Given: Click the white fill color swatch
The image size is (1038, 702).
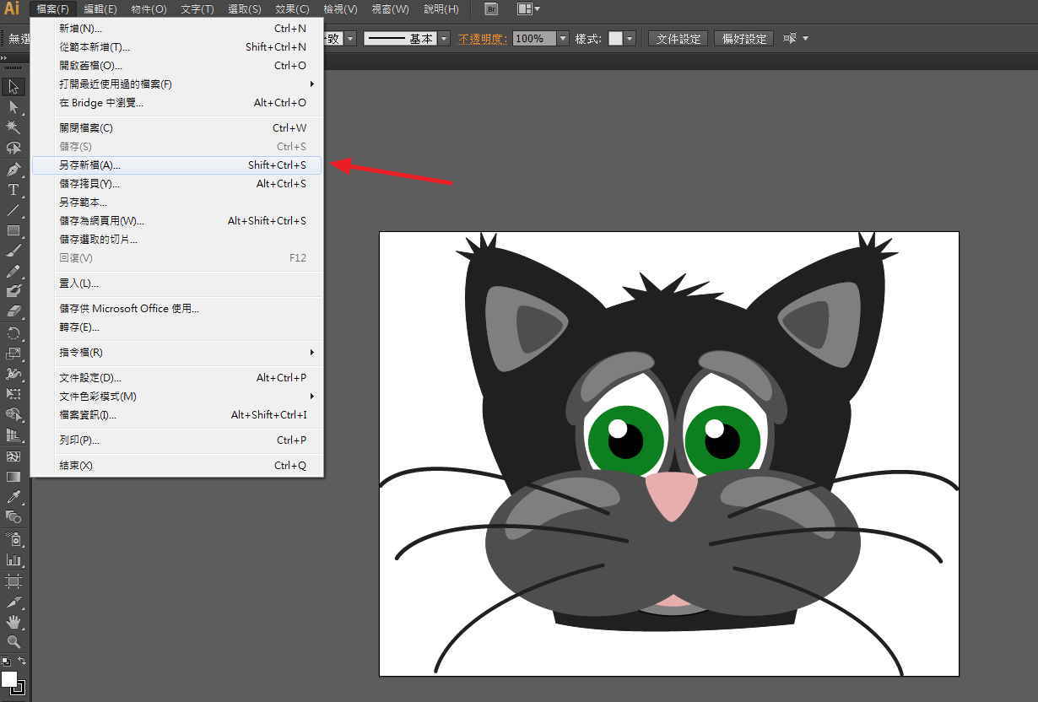Looking at the screenshot, I should coord(9,679).
